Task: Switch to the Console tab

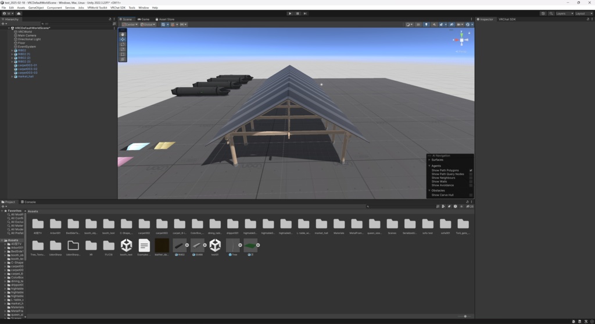Action: (x=28, y=202)
